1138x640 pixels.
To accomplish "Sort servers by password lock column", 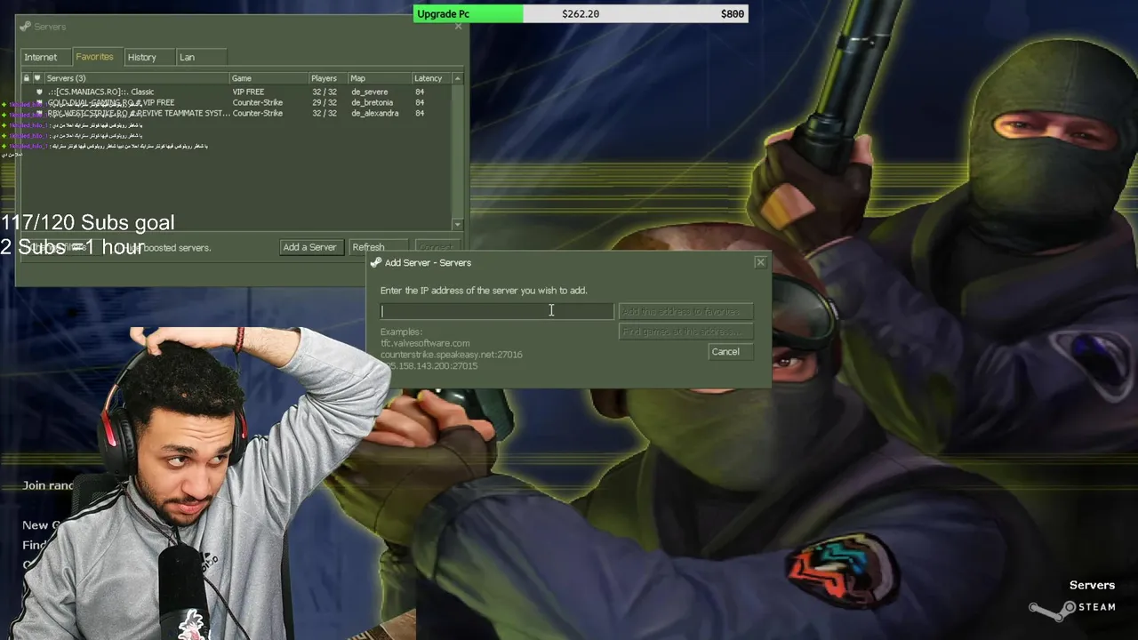I will (x=27, y=78).
